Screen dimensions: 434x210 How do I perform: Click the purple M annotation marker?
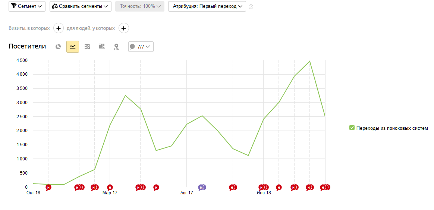point(202,188)
